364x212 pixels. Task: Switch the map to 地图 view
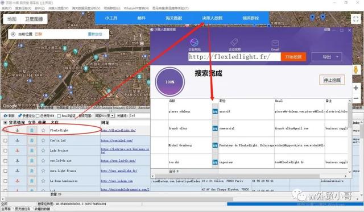pos(12,19)
